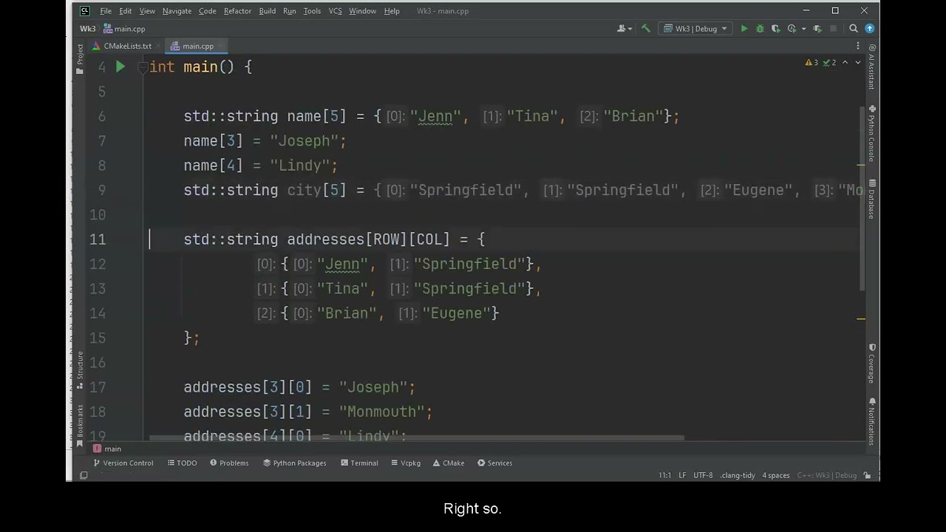Click the blue IDE update arrow icon
This screenshot has height=532, width=946.
869,29
